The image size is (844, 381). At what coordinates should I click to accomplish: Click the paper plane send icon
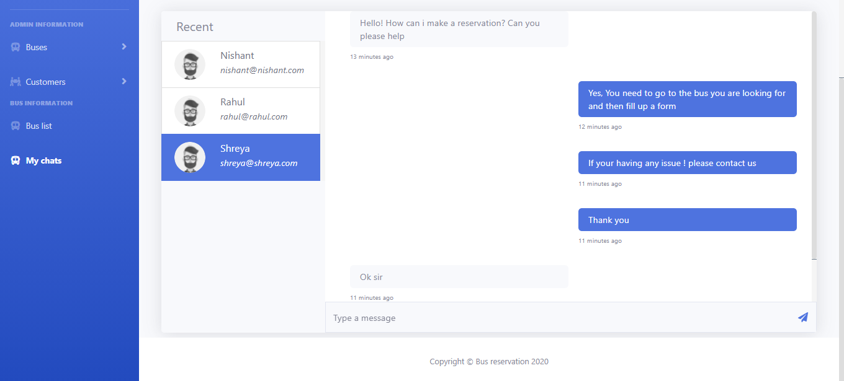point(802,317)
